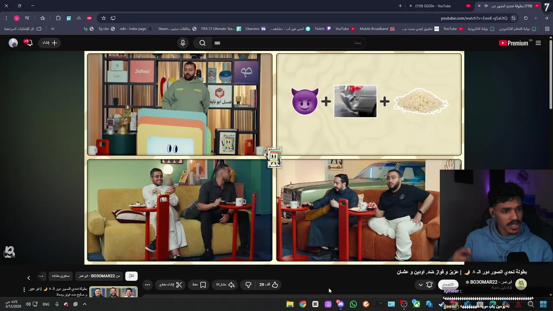Open extensions puzzle icon

point(58,18)
